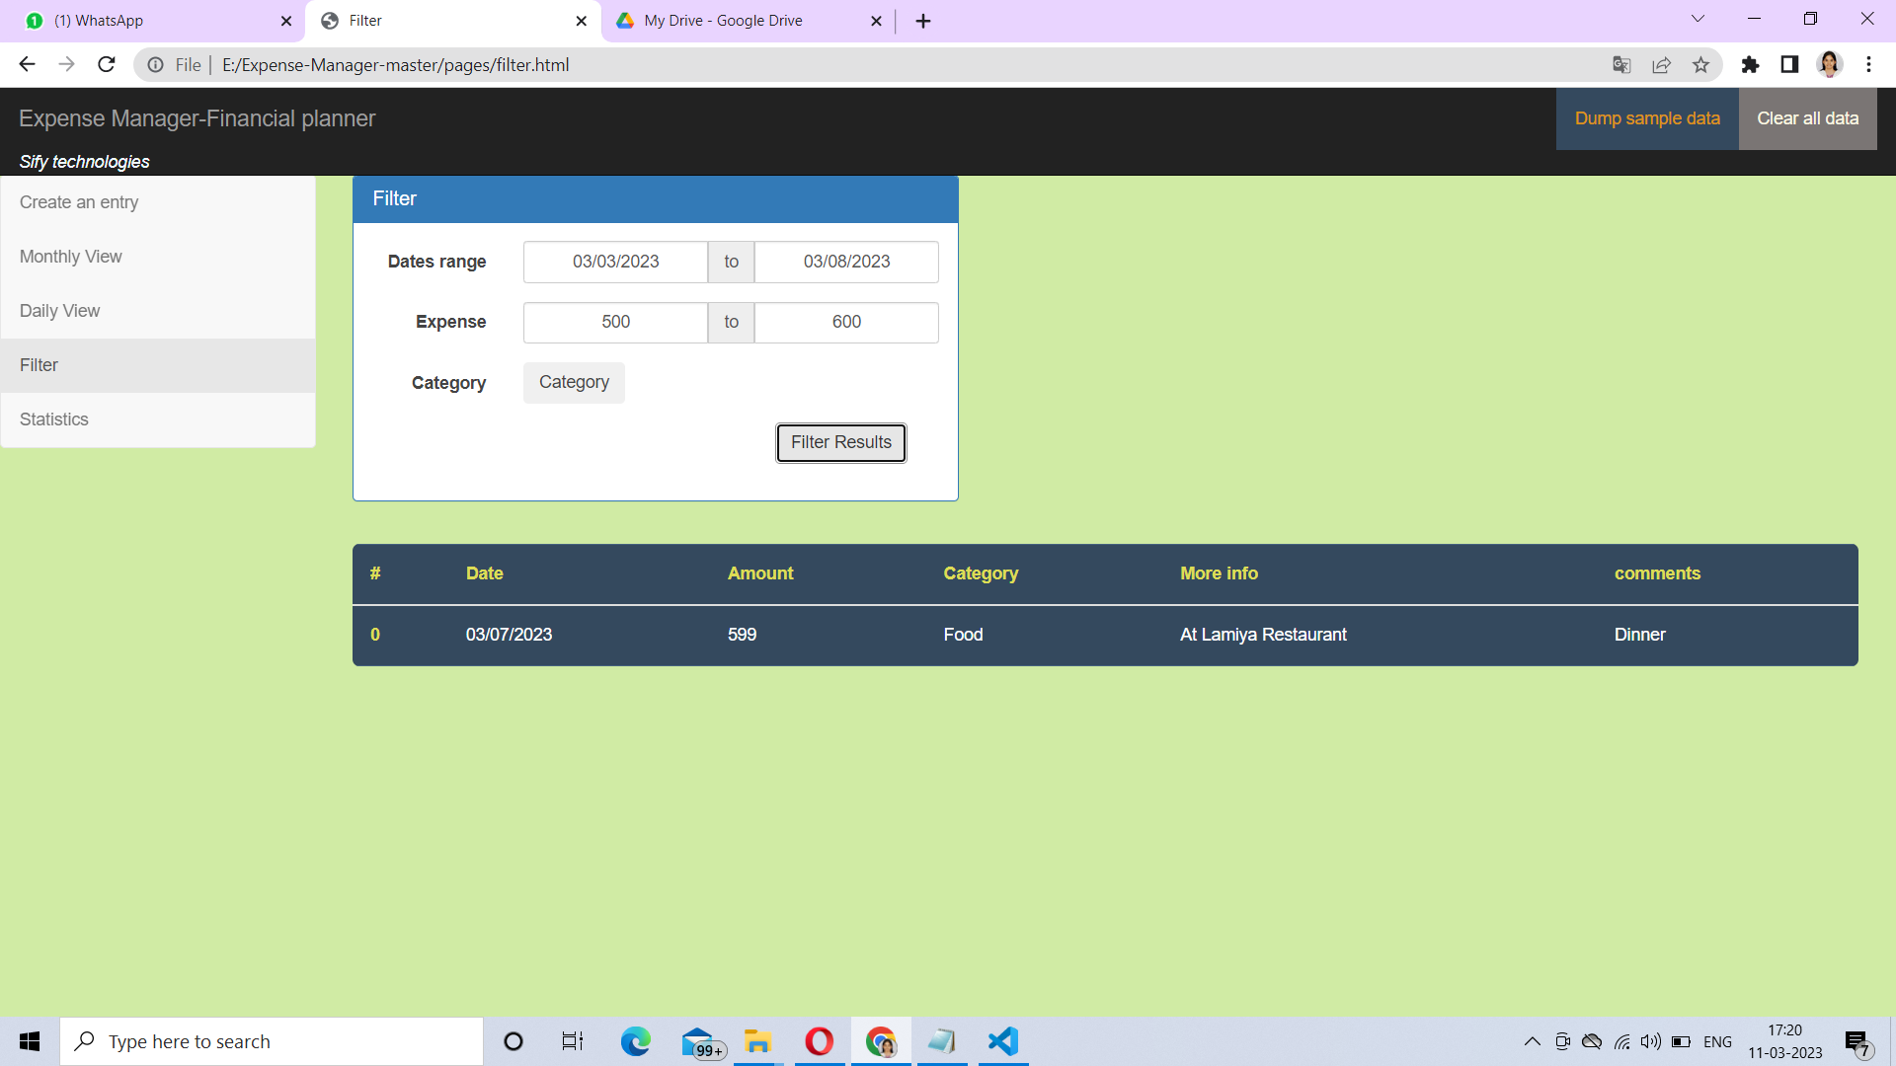Open Task View from the taskbar
Viewport: 1896px width, 1066px height.
coord(571,1040)
